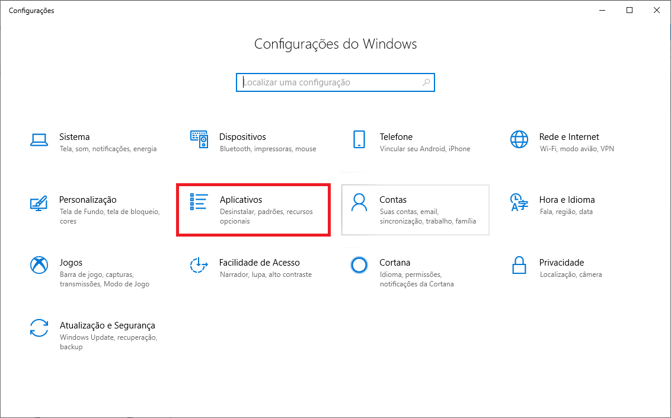Click the Cortana circle icon
The image size is (671, 418).
(359, 265)
